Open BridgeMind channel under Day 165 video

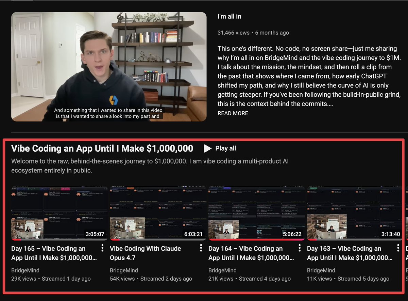point(25,270)
